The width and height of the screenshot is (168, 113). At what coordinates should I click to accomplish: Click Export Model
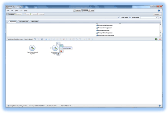tap(123, 17)
